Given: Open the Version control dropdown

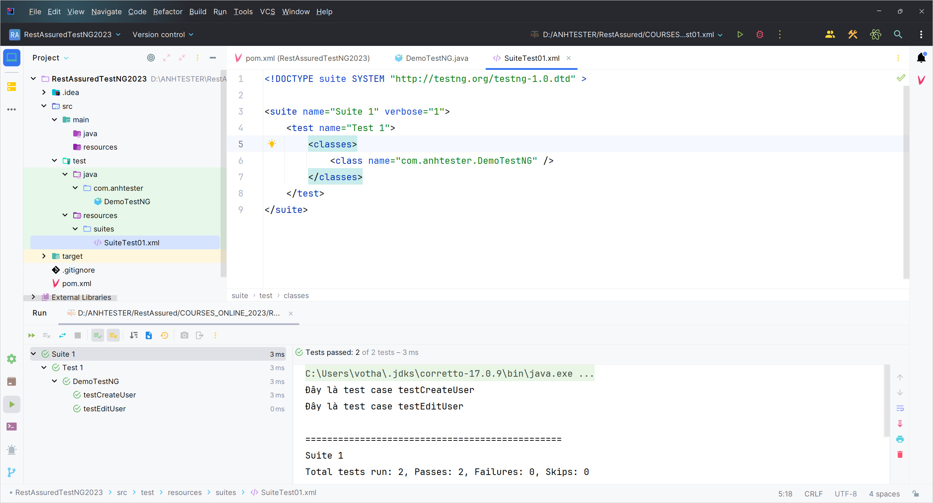Looking at the screenshot, I should coord(163,35).
